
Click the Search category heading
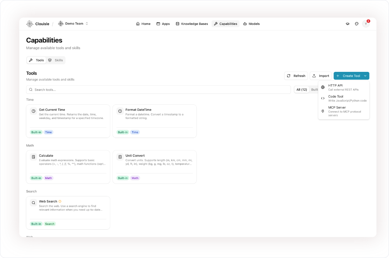click(31, 191)
